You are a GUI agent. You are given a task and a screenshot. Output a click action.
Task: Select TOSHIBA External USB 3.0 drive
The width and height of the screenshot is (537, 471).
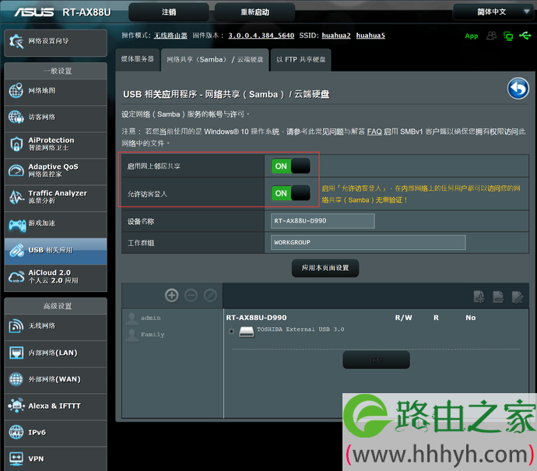300,329
